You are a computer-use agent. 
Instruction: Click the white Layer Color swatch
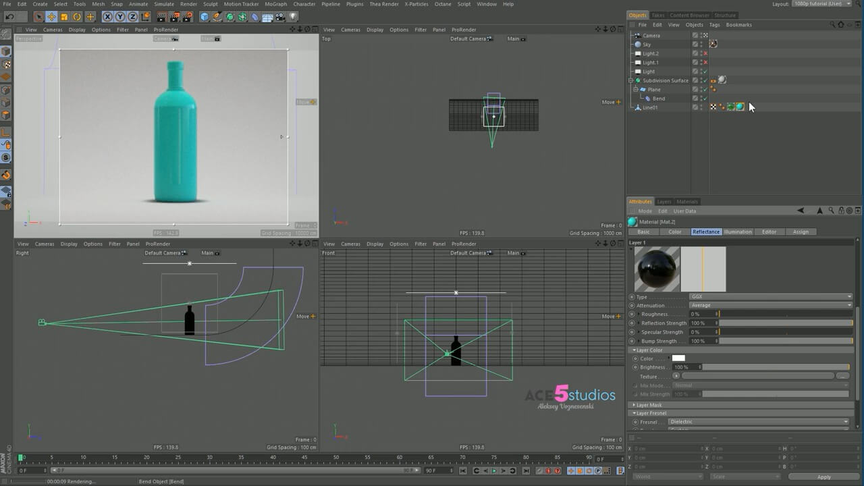(x=678, y=358)
